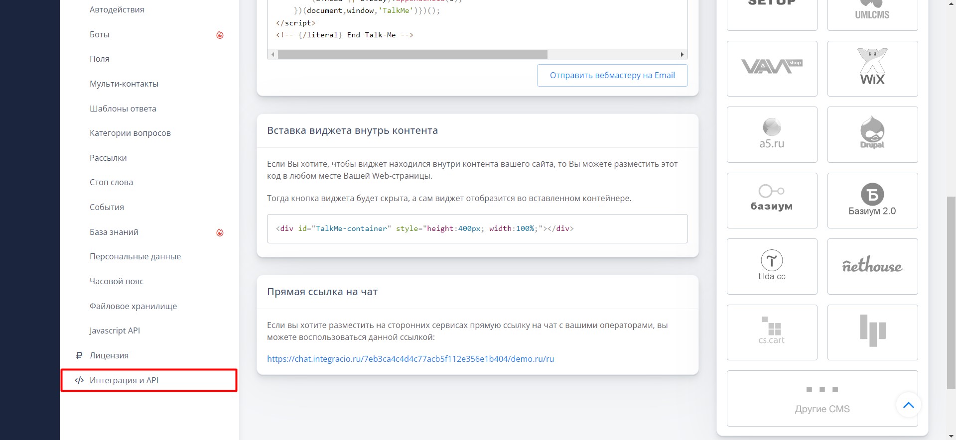
Task: Click the End Talk-Me comment line
Action: (344, 35)
